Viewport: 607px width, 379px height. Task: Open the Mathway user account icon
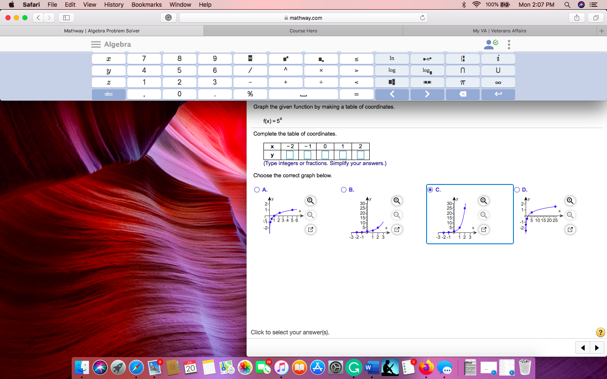tap(490, 44)
